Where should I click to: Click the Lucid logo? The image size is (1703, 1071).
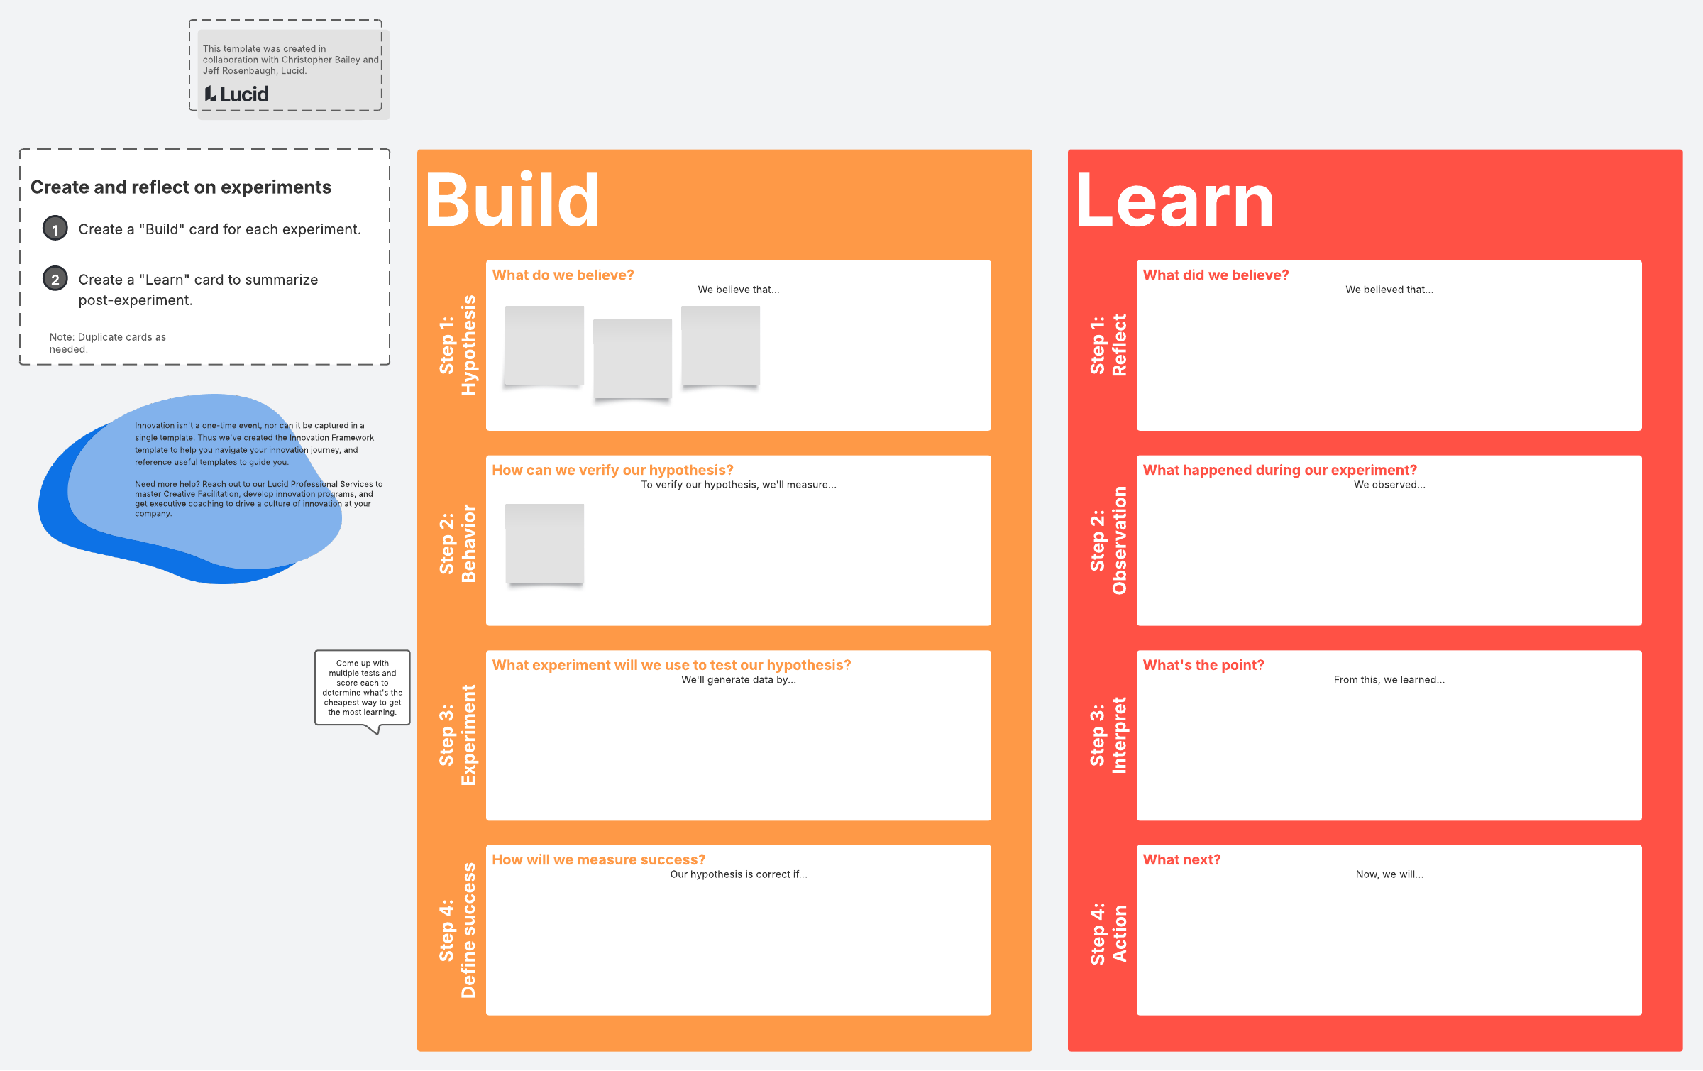click(237, 94)
